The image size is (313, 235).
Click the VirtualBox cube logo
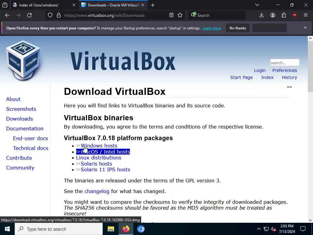click(x=23, y=61)
